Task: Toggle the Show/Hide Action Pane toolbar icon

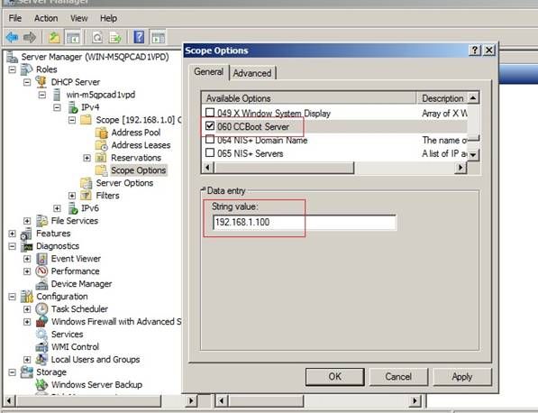Action: (x=159, y=37)
